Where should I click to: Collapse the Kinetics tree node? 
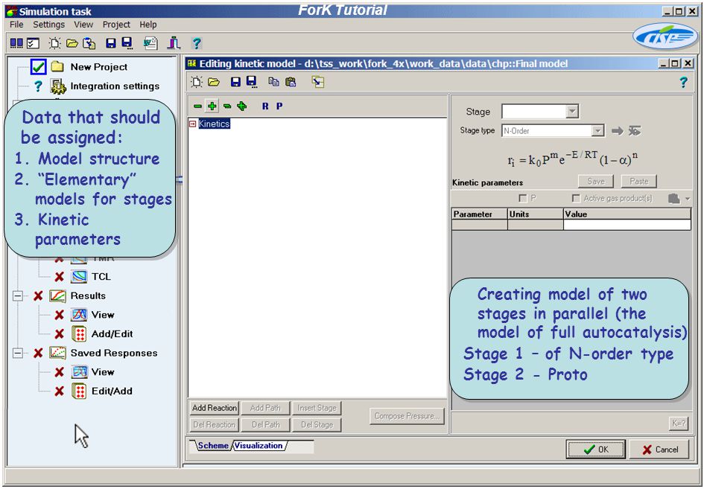coord(193,124)
